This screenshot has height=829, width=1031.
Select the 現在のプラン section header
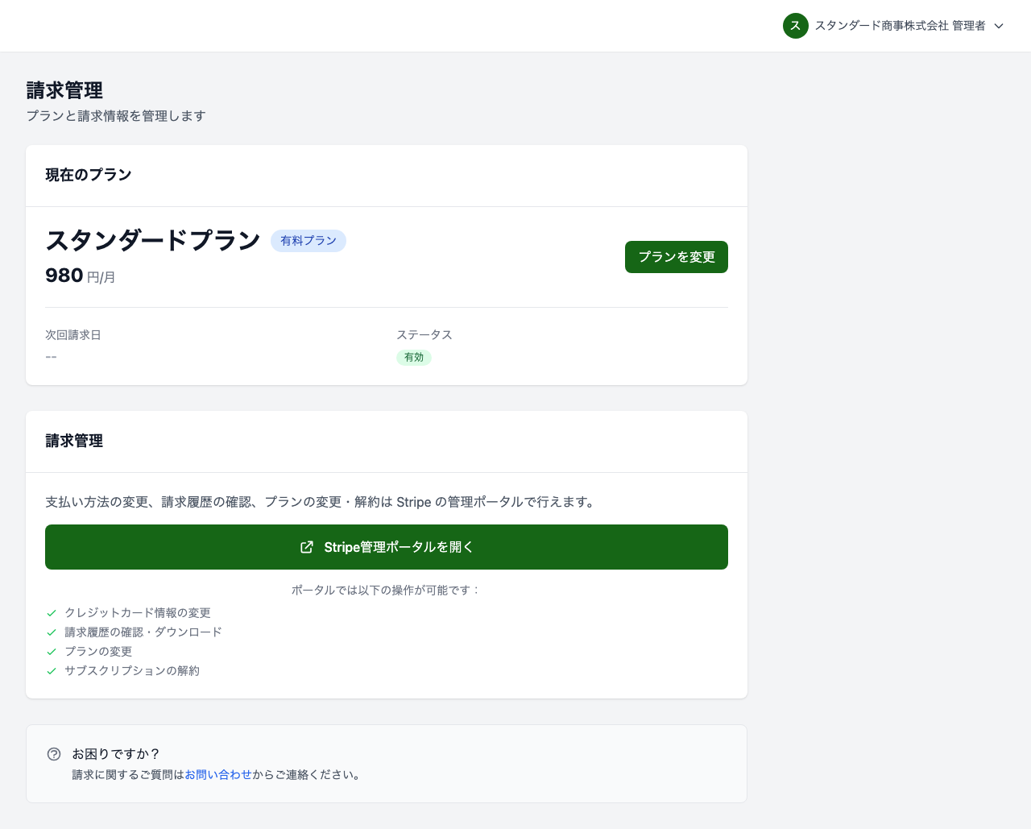89,174
